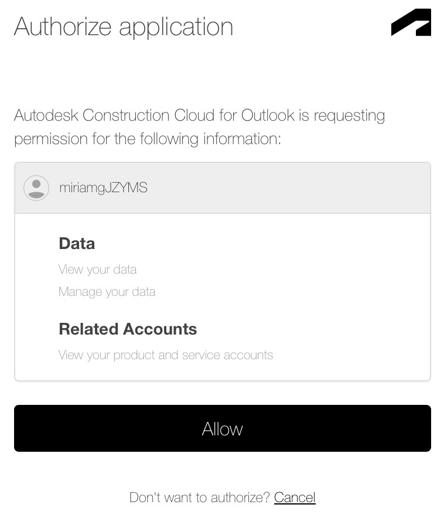Click the word Autodesk in the request text

tap(46, 115)
